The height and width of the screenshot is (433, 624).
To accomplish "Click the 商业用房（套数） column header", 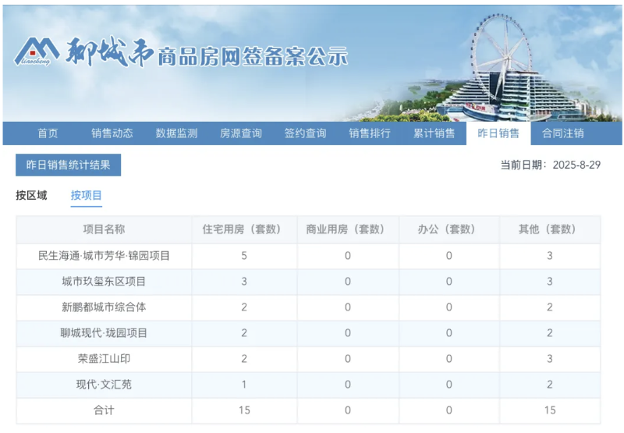I will [x=347, y=229].
